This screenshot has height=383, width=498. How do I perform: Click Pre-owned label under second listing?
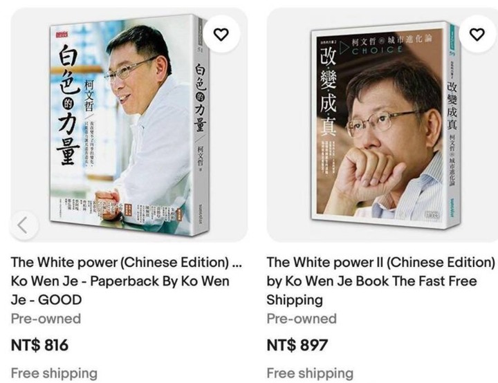pyautogui.click(x=302, y=319)
